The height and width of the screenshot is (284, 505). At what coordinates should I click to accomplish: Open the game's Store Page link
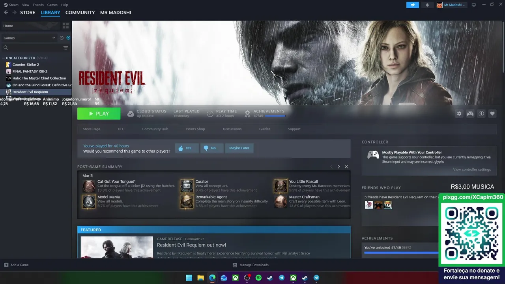92,129
